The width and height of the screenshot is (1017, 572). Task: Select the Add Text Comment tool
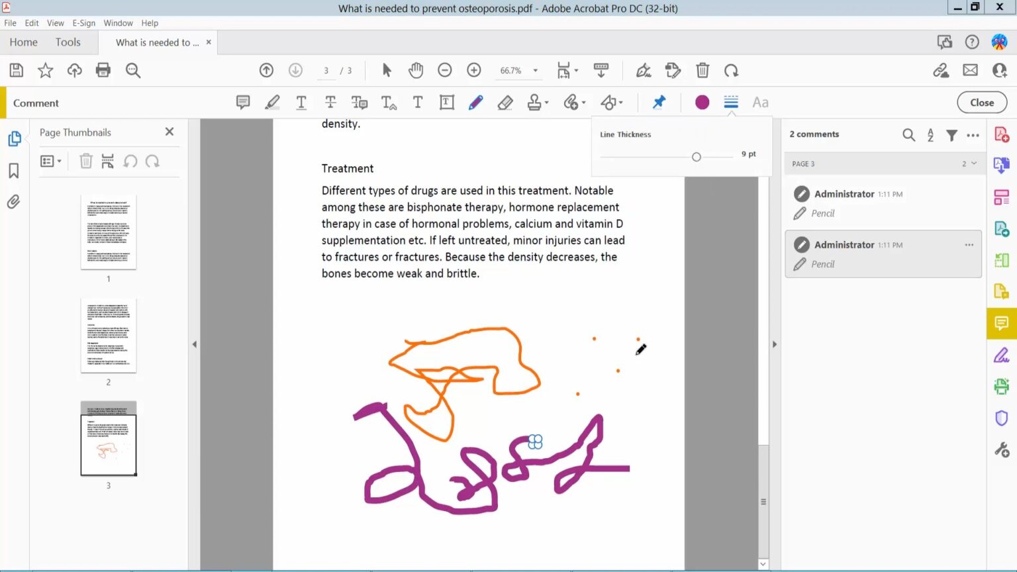point(418,103)
